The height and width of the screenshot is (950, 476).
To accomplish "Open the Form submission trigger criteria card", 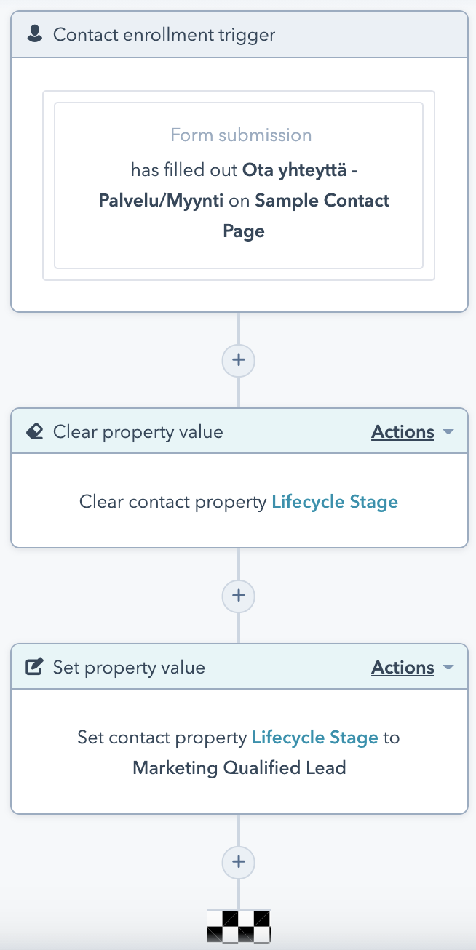I will click(239, 185).
